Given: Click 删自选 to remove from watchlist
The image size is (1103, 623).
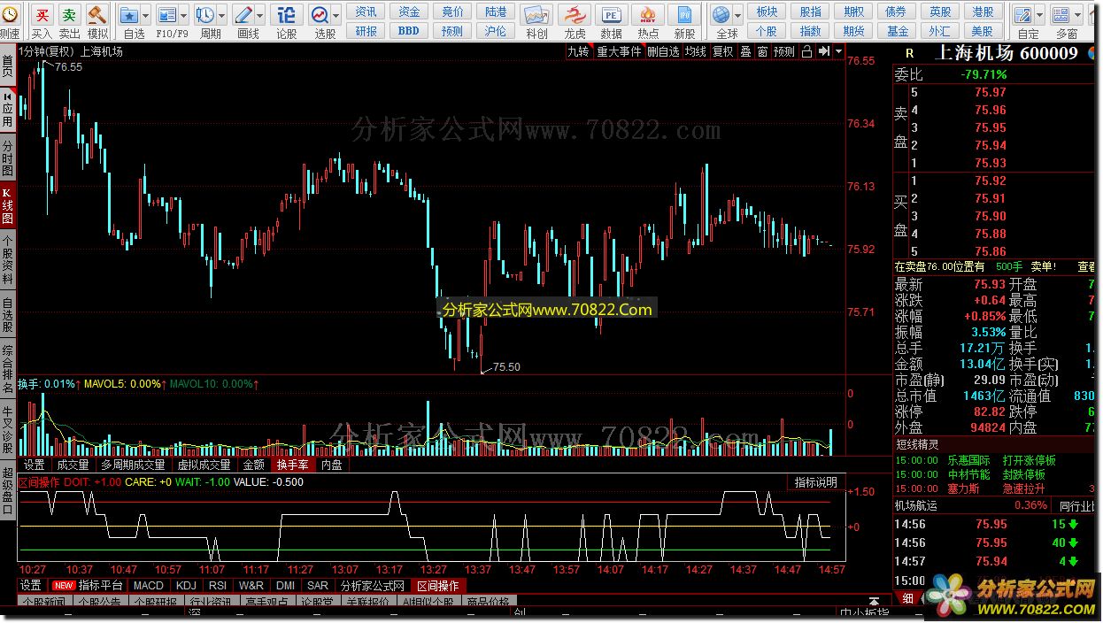Looking at the screenshot, I should [663, 51].
